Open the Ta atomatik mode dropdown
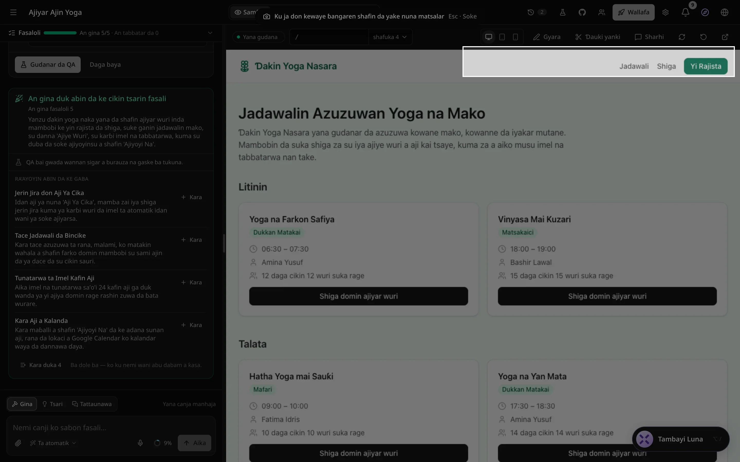Screen dimensions: 740x462 pos(53,443)
